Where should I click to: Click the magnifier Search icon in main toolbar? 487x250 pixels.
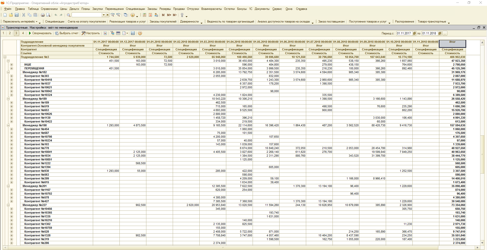(x=68, y=15)
